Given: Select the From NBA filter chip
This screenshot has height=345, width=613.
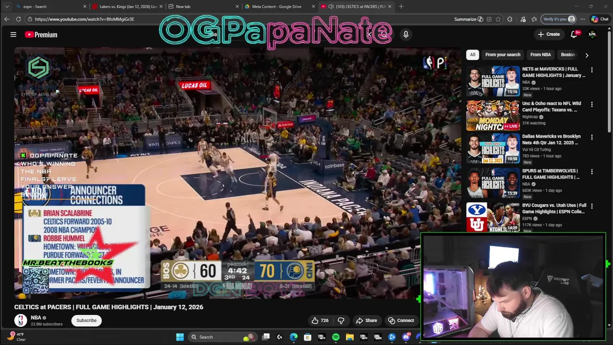Looking at the screenshot, I should pos(540,55).
